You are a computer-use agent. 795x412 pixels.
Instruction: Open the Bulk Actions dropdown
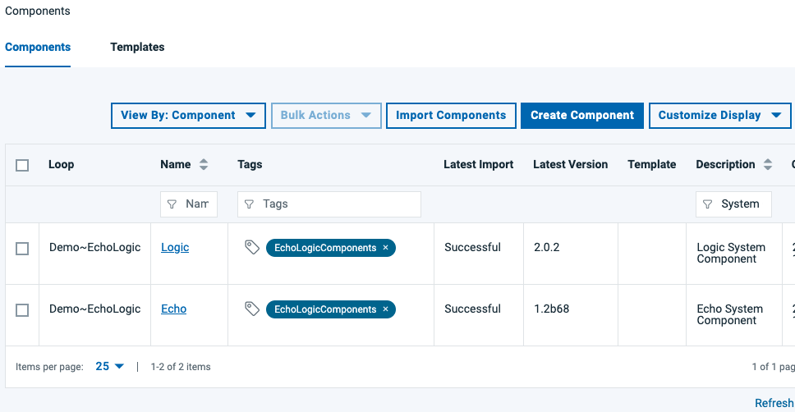(x=326, y=116)
